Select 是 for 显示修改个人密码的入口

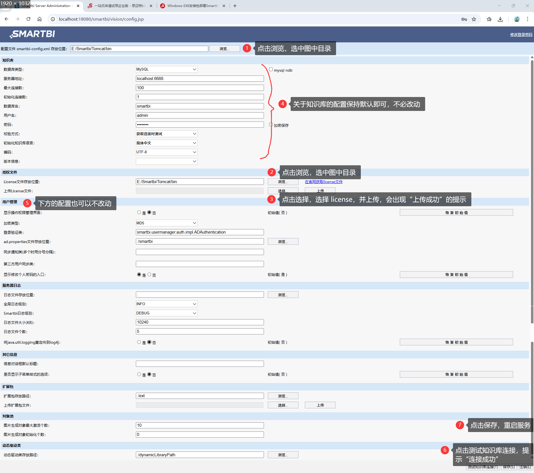click(x=139, y=275)
